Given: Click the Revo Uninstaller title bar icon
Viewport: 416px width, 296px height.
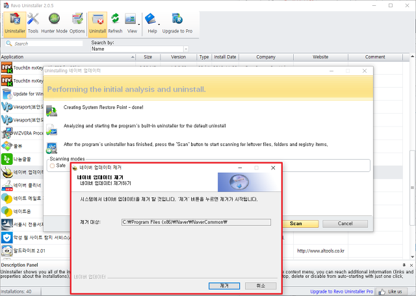Looking at the screenshot, I should tap(6, 5).
